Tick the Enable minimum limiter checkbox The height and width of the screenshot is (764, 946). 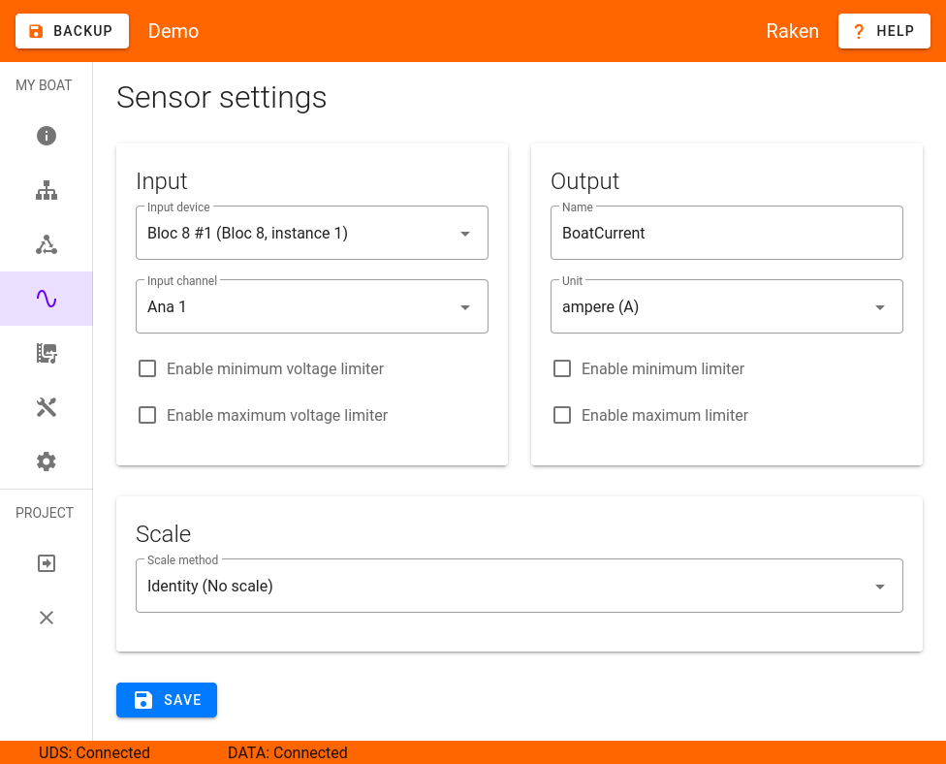pyautogui.click(x=562, y=368)
